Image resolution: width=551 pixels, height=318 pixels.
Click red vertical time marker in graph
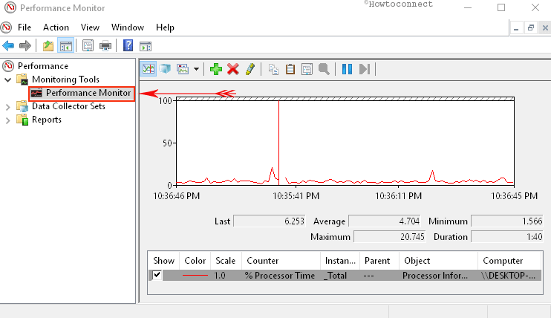click(278, 143)
